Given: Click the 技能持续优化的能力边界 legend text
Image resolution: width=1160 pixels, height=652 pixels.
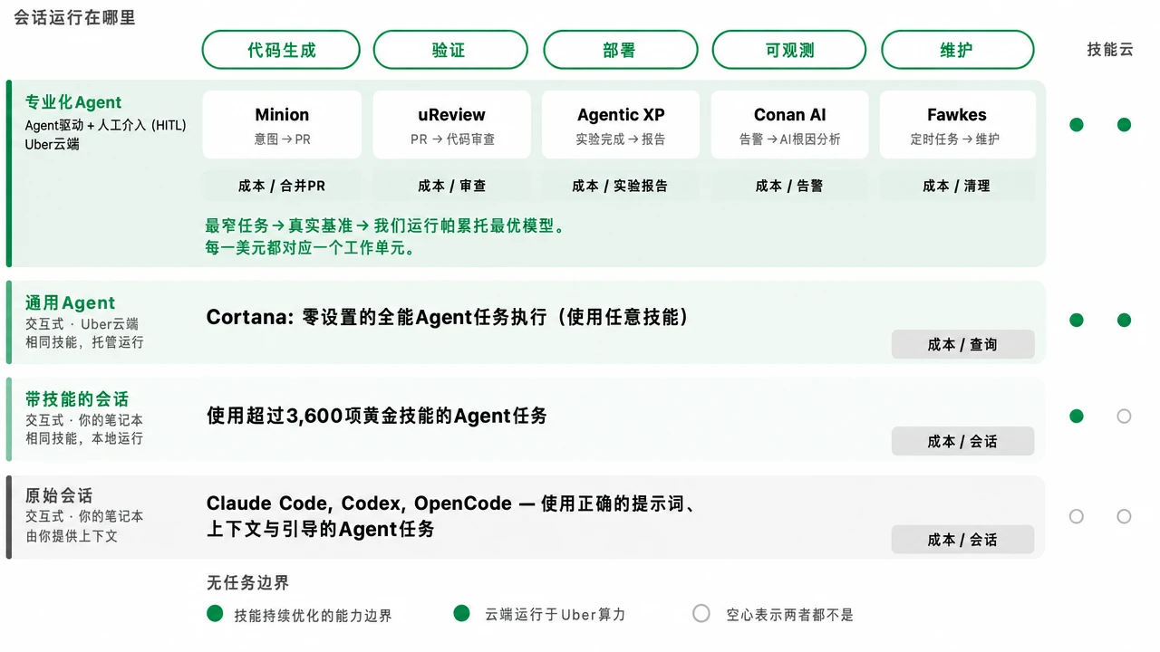Looking at the screenshot, I should [x=314, y=615].
